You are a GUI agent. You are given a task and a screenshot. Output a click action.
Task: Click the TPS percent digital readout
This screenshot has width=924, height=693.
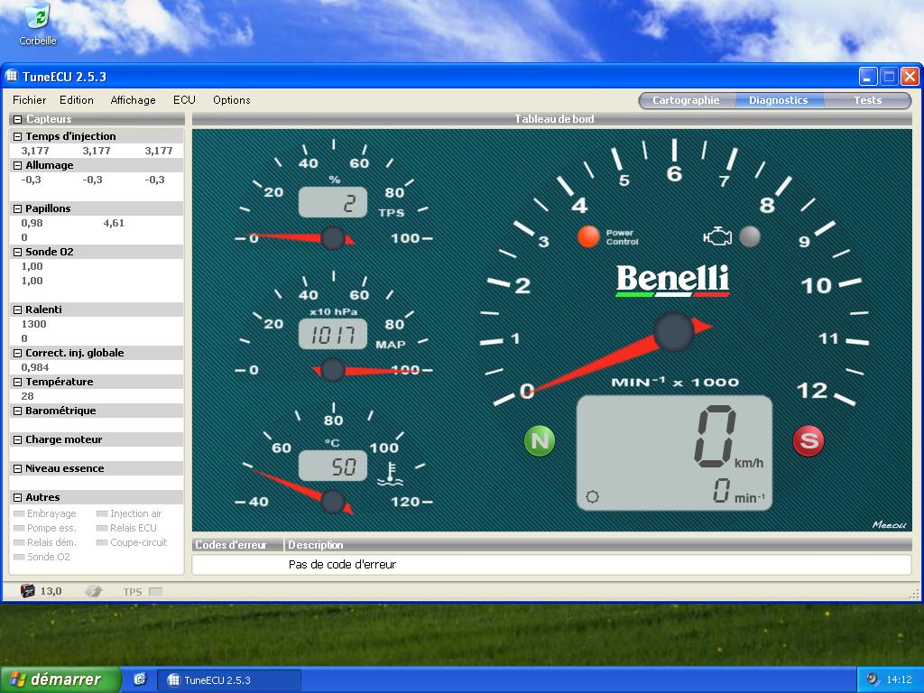pos(333,203)
